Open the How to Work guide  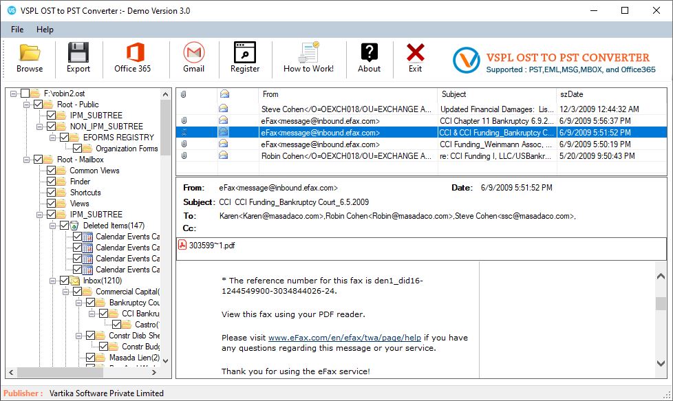tap(308, 58)
